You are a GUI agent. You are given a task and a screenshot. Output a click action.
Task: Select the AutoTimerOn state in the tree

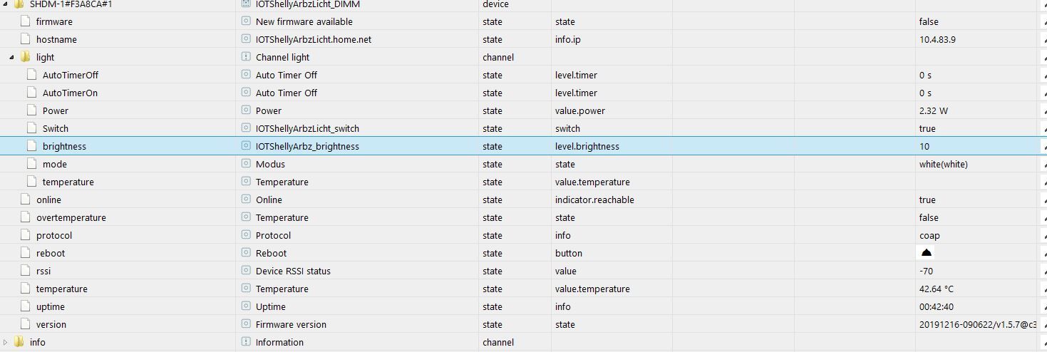click(x=70, y=93)
